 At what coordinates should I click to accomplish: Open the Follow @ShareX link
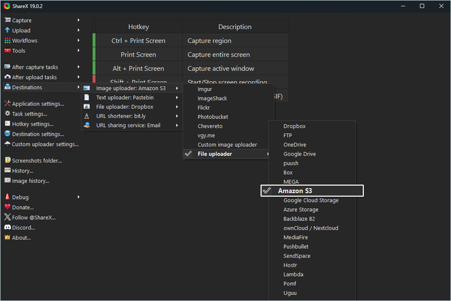[x=34, y=218]
